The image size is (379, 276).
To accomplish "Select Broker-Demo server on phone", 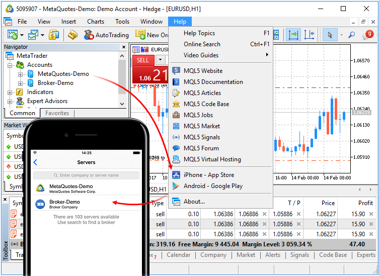I will [86, 204].
